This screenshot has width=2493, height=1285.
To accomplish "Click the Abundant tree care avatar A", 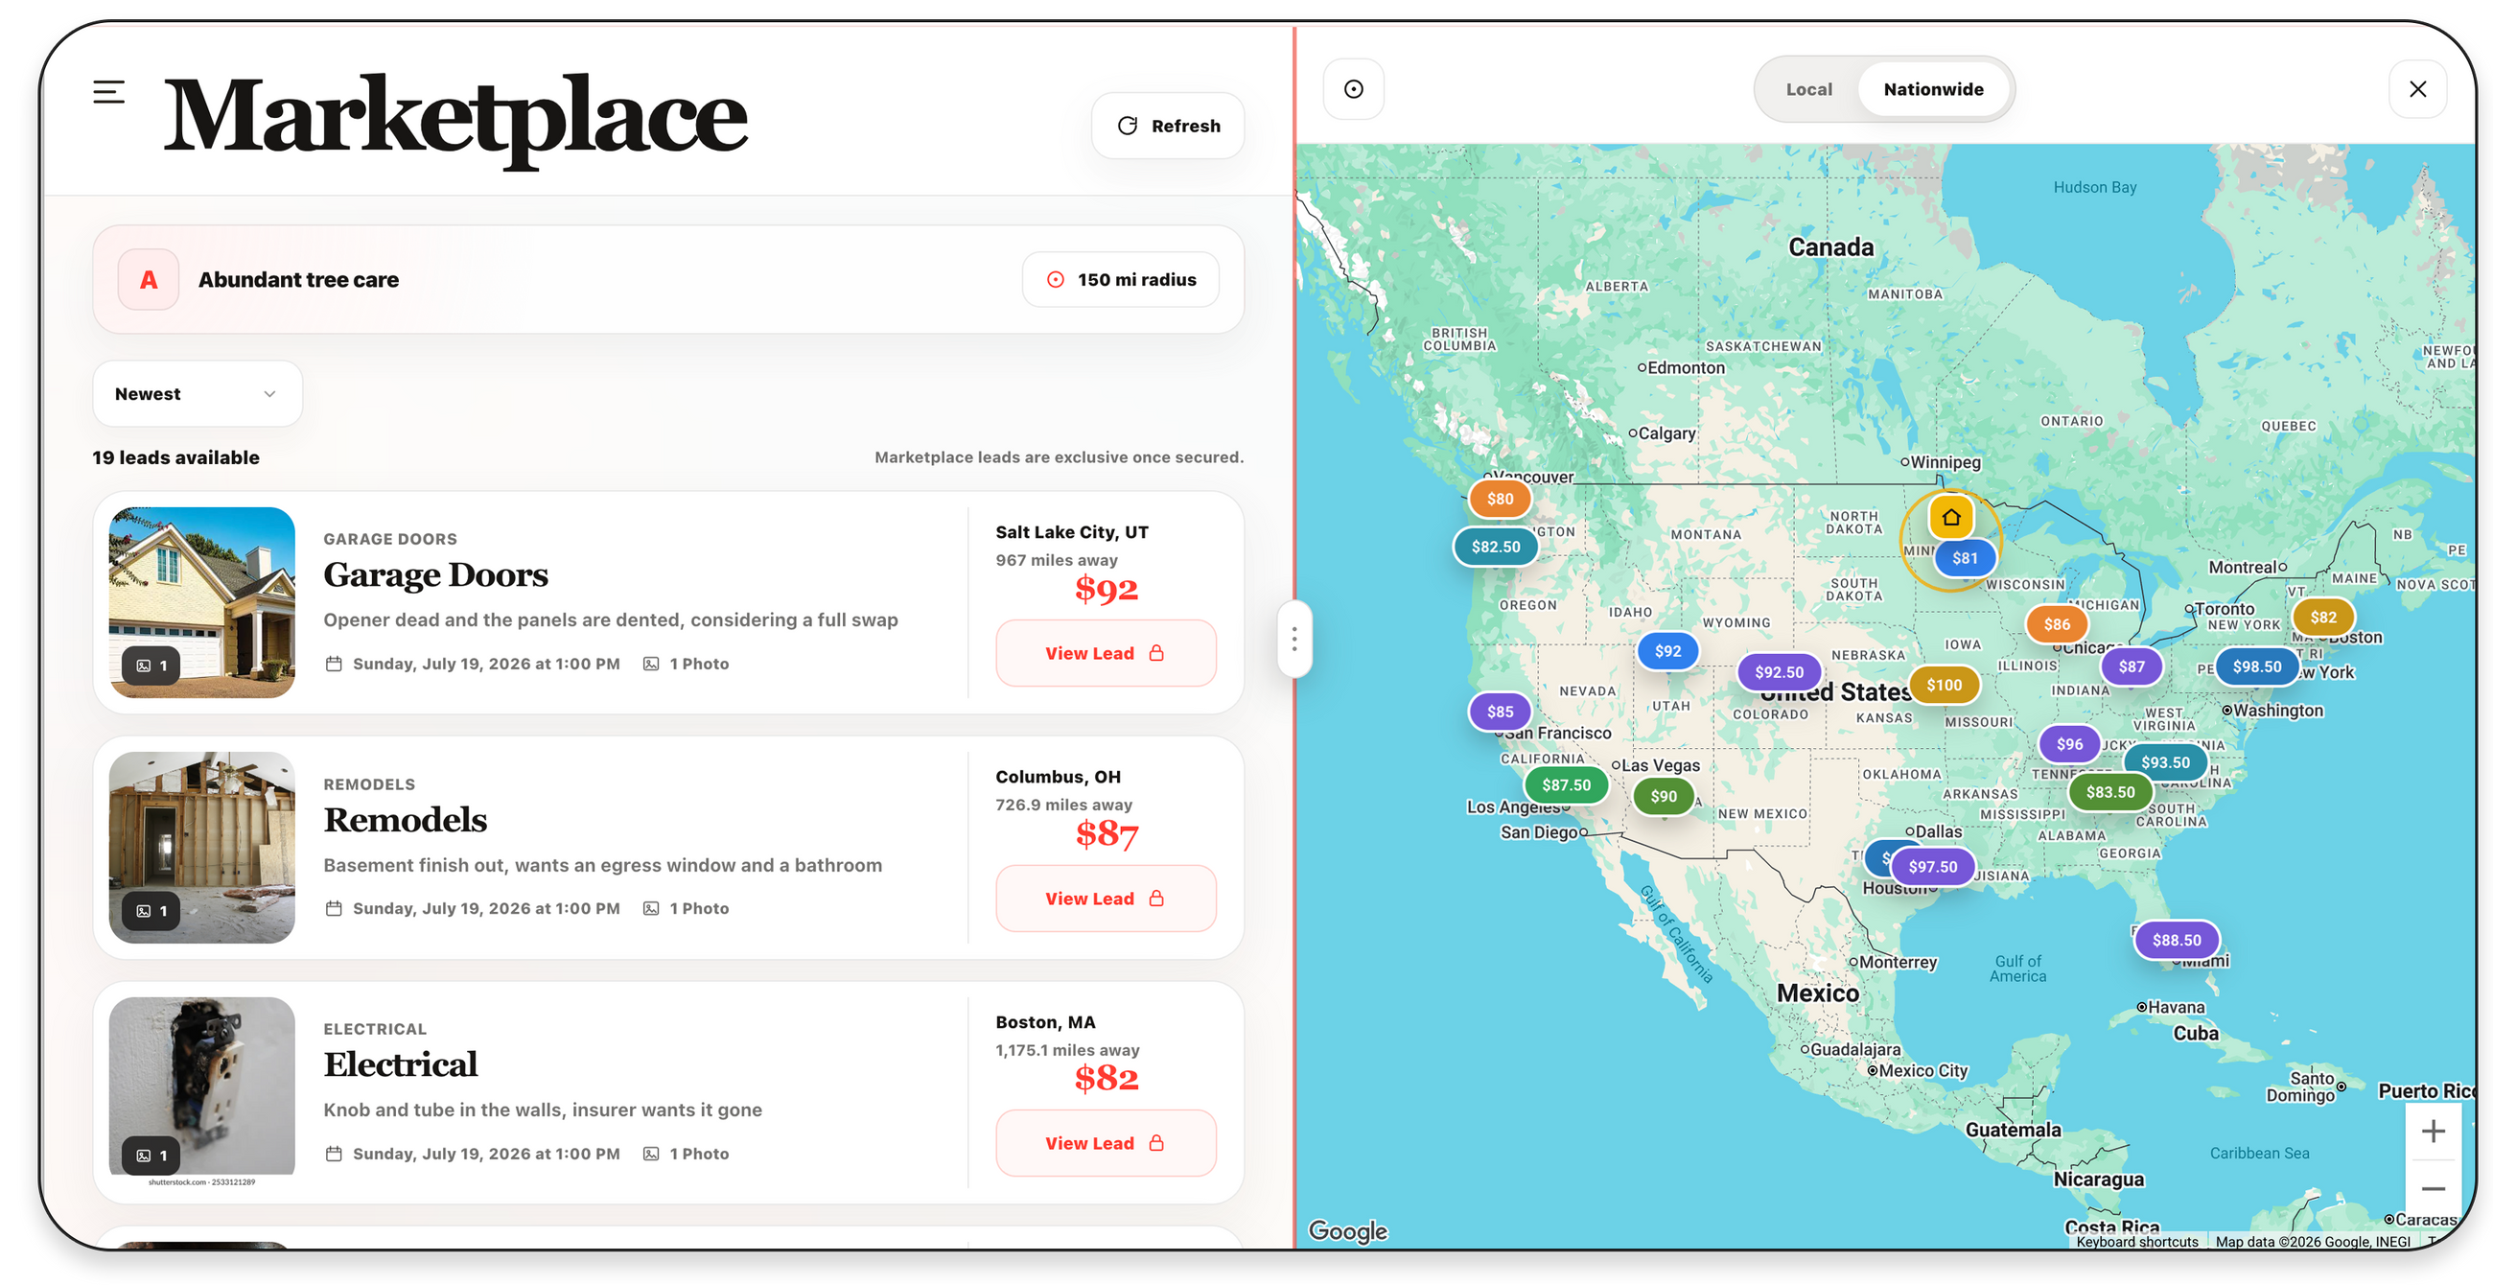I will coord(148,280).
